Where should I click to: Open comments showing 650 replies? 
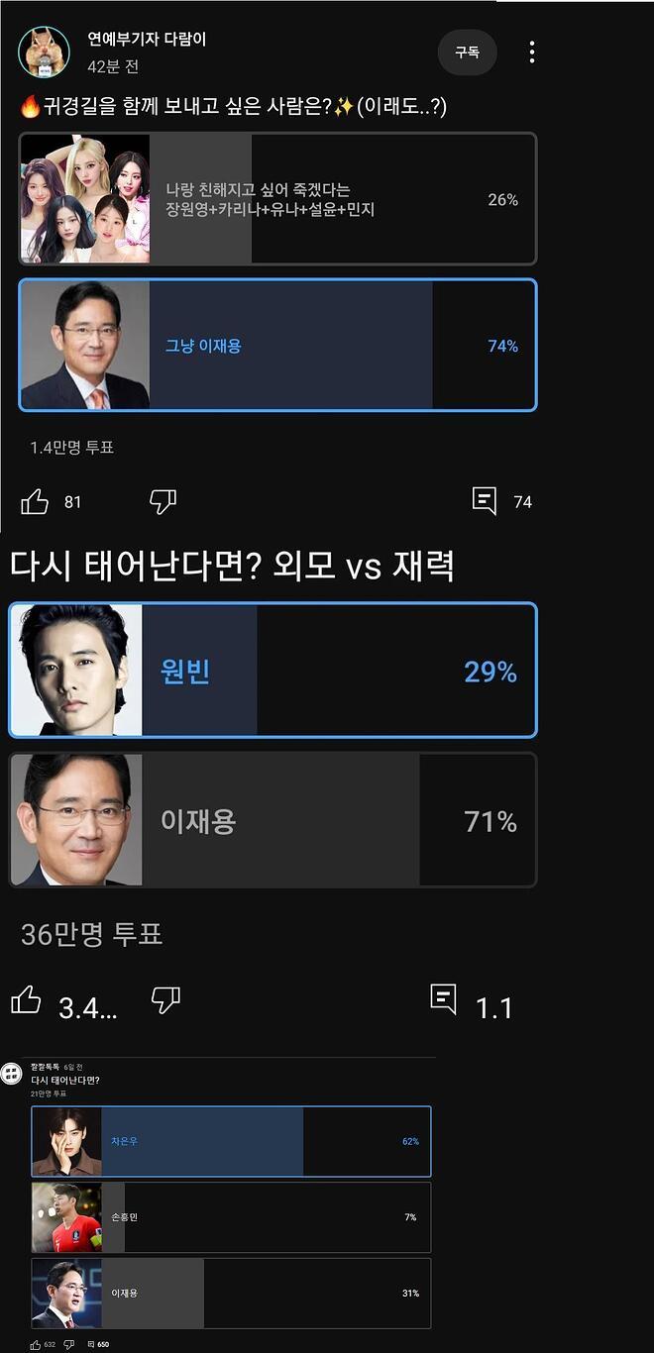(91, 1344)
